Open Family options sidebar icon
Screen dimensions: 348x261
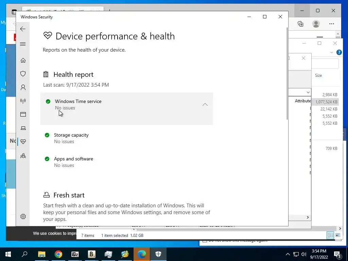[23, 156]
